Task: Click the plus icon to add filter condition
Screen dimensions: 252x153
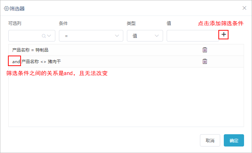Action: pyautogui.click(x=223, y=35)
